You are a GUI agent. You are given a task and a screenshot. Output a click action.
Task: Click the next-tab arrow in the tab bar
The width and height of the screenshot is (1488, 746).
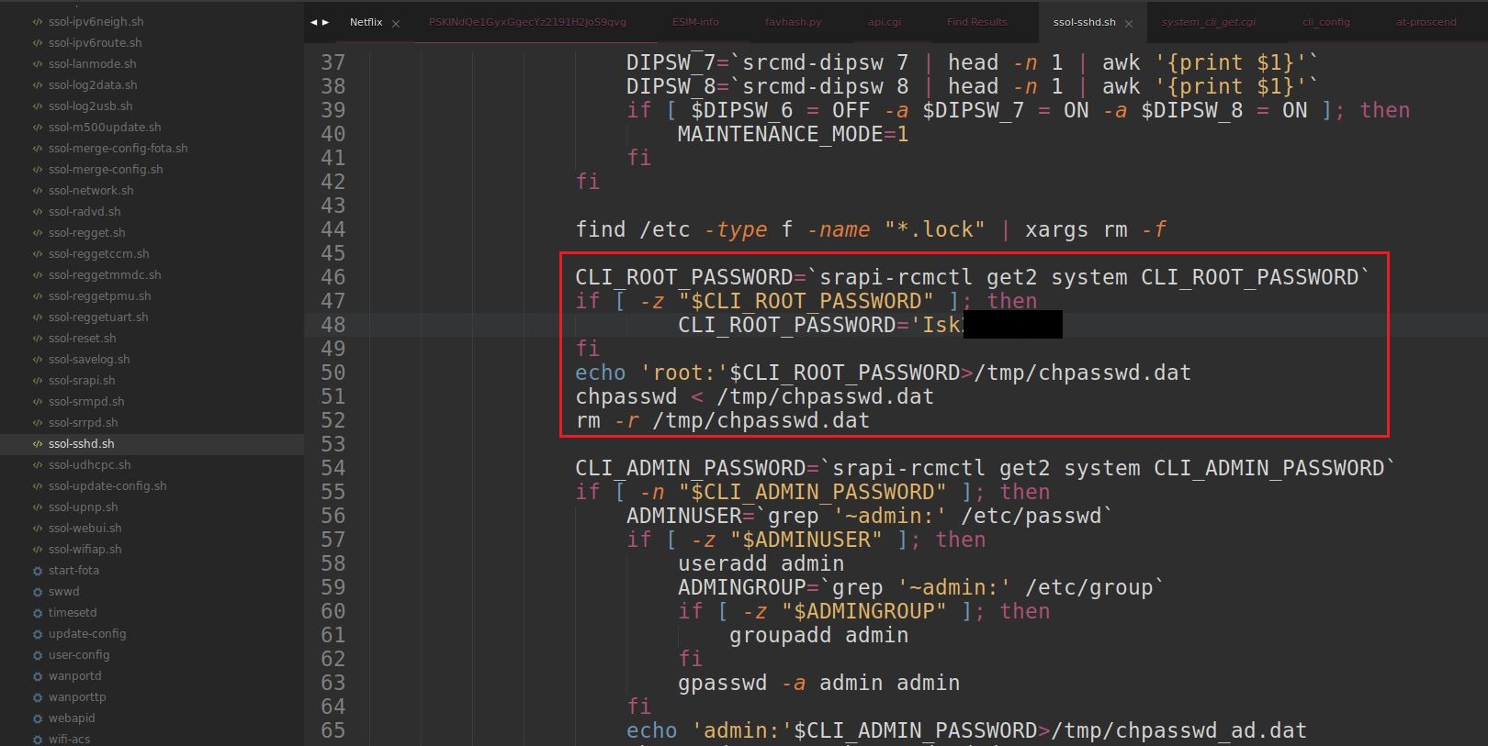(x=324, y=22)
